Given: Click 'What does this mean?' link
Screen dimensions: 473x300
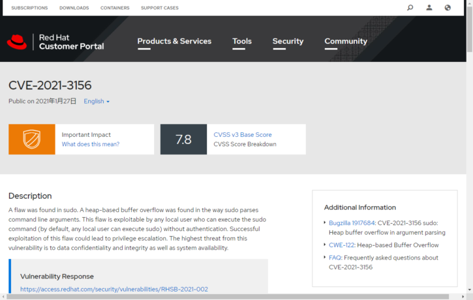Looking at the screenshot, I should coord(90,144).
